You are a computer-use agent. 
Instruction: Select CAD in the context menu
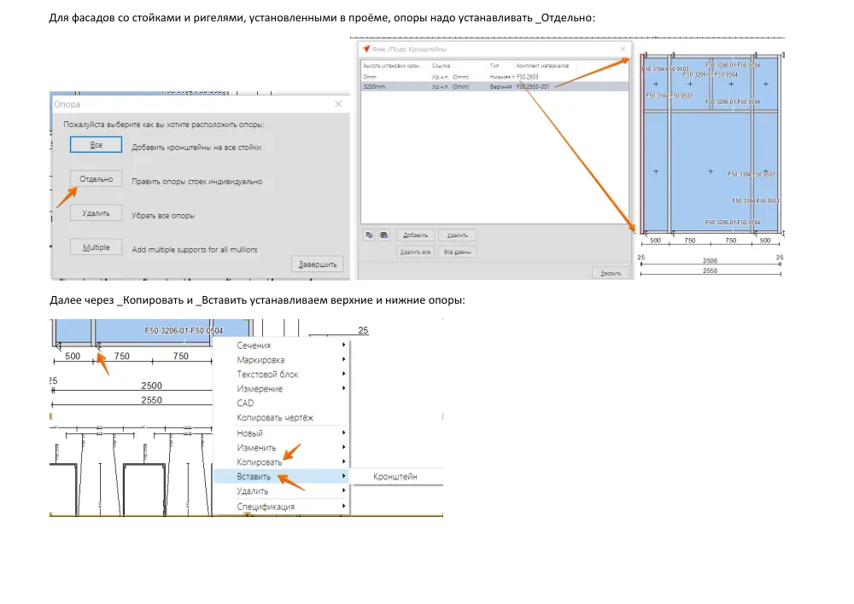coord(282,404)
